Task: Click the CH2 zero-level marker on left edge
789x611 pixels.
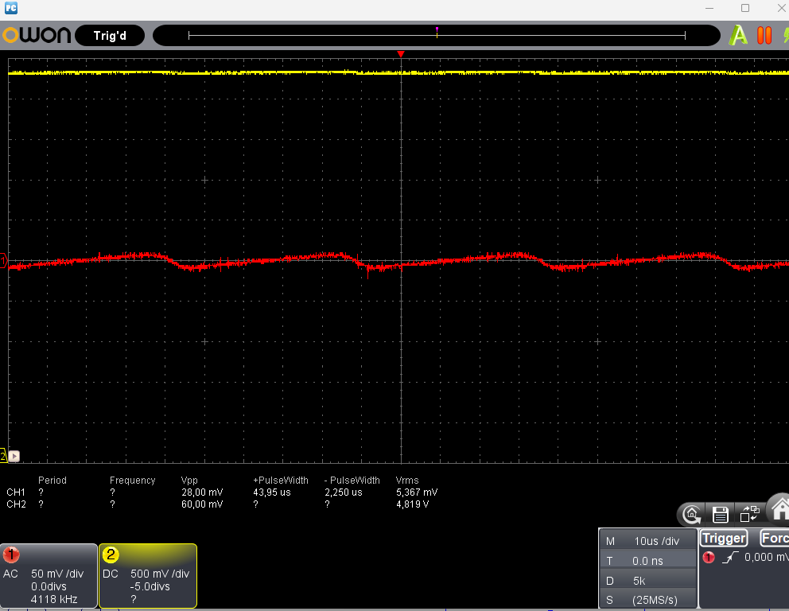Action: [2, 456]
